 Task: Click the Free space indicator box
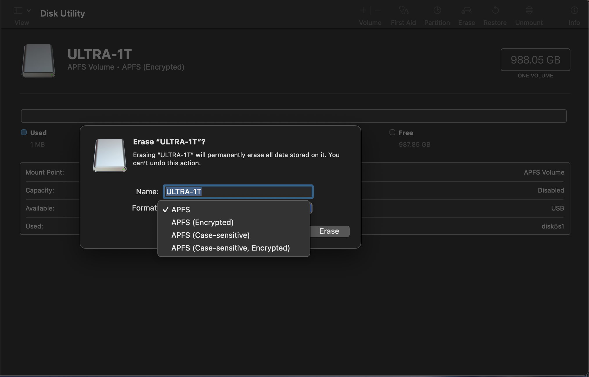[x=392, y=133]
